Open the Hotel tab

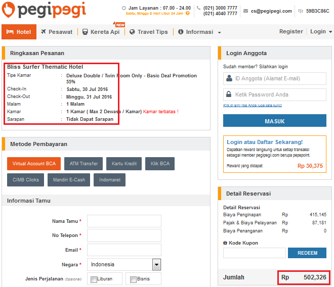point(19,32)
